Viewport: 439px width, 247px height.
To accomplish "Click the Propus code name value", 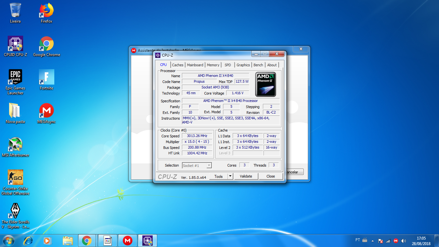I will coord(199,81).
